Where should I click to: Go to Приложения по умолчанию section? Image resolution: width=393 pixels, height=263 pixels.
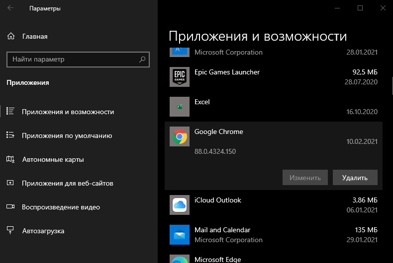67,135
